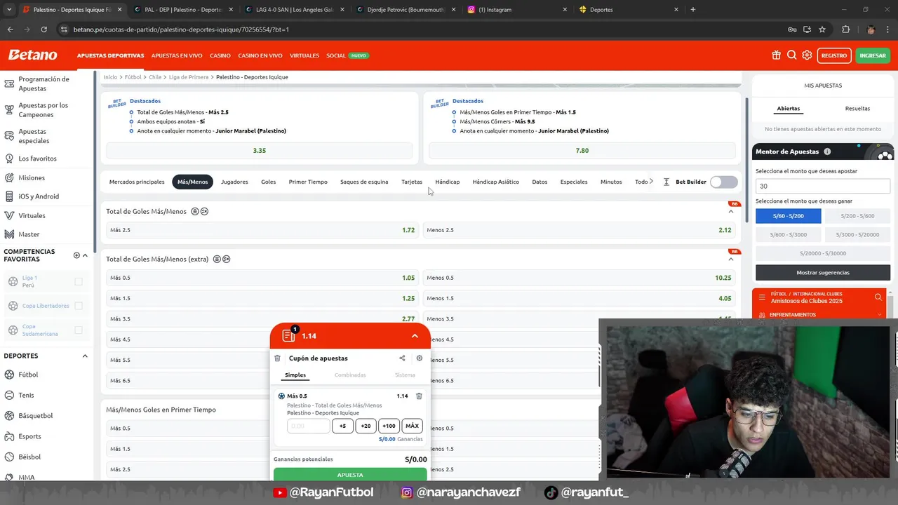Image resolution: width=898 pixels, height=505 pixels.
Task: Select the Más 2.5 odds 1.72
Action: click(x=262, y=230)
